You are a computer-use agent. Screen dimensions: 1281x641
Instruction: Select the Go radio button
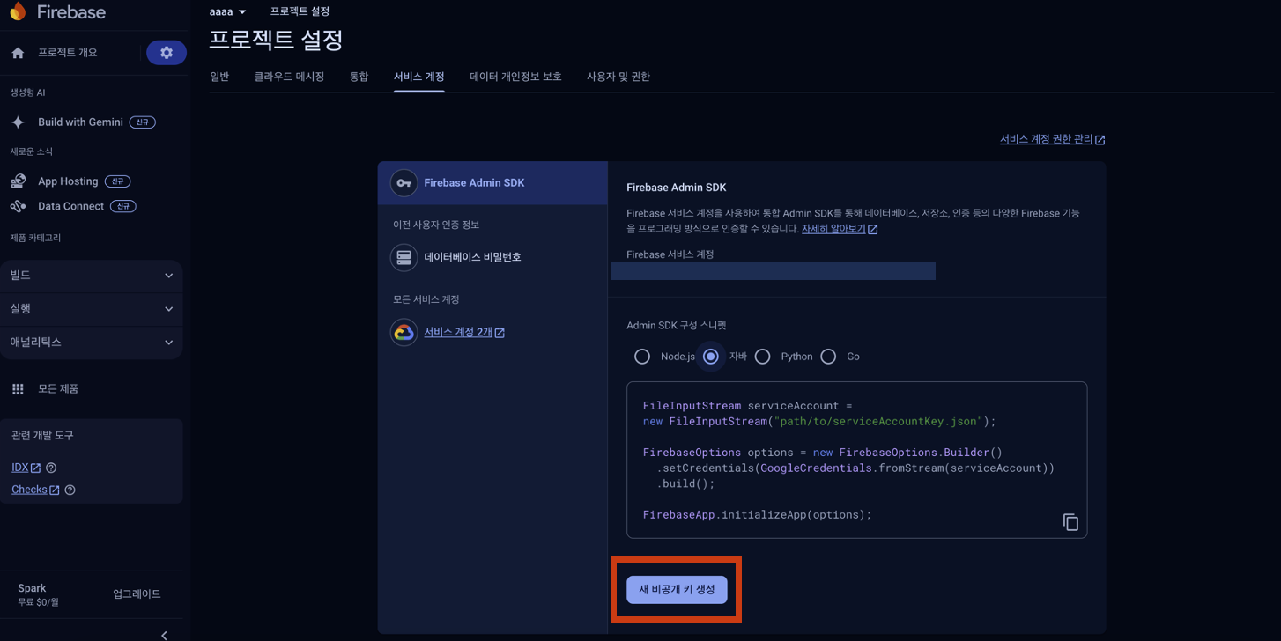pos(828,357)
